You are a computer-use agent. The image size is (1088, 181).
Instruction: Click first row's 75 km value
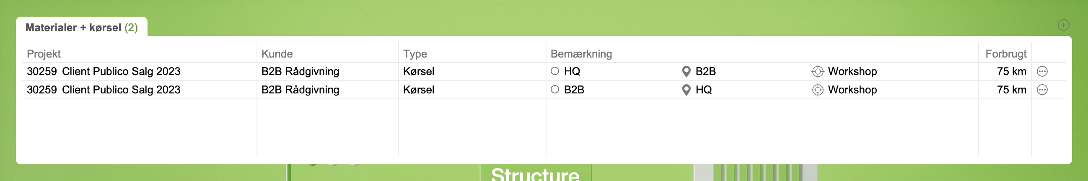point(1011,71)
